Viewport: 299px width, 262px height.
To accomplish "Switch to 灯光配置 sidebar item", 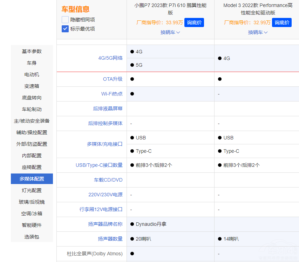I will [x=32, y=190].
